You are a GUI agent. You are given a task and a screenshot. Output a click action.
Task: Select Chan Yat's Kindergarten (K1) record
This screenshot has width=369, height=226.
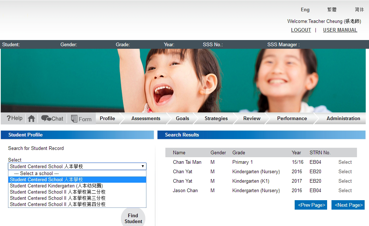(345, 181)
